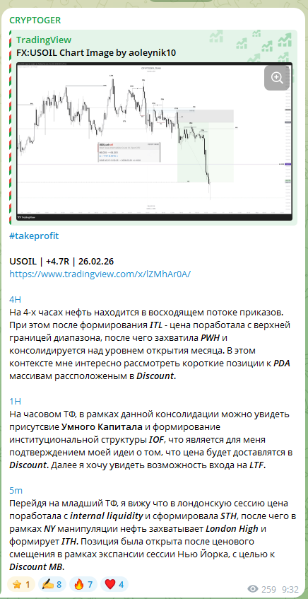Open FX:USOIL Chart Image by aoleynik10 title
Viewport: 308px width, 599px height.
96,53
